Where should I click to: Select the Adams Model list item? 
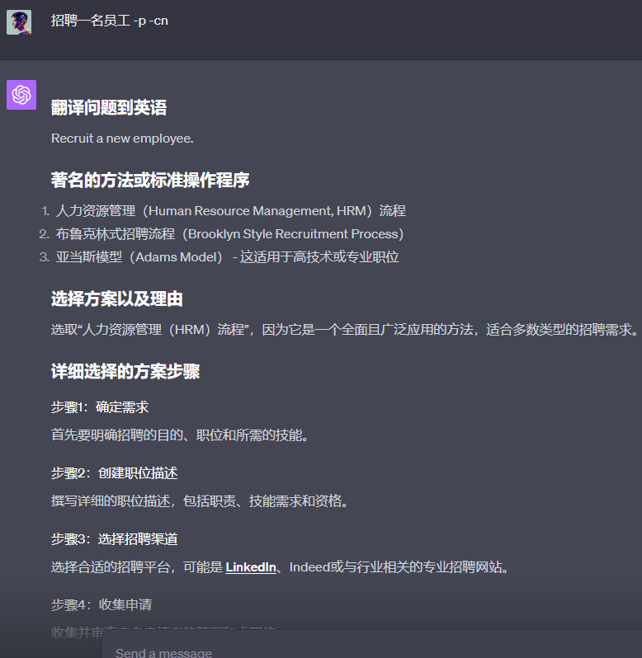(227, 257)
